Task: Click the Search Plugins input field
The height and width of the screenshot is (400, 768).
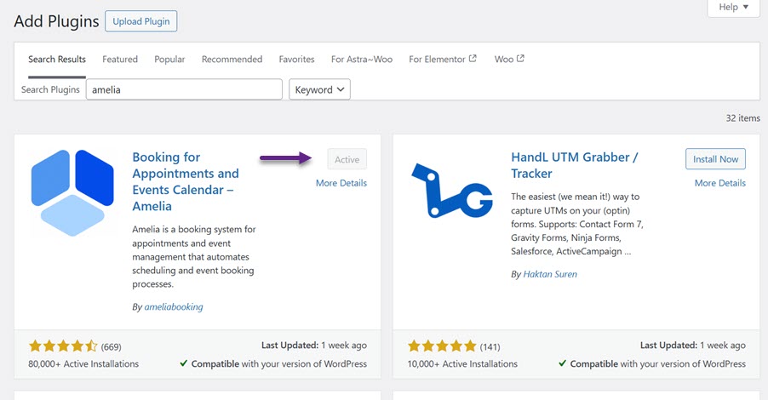Action: (x=184, y=89)
